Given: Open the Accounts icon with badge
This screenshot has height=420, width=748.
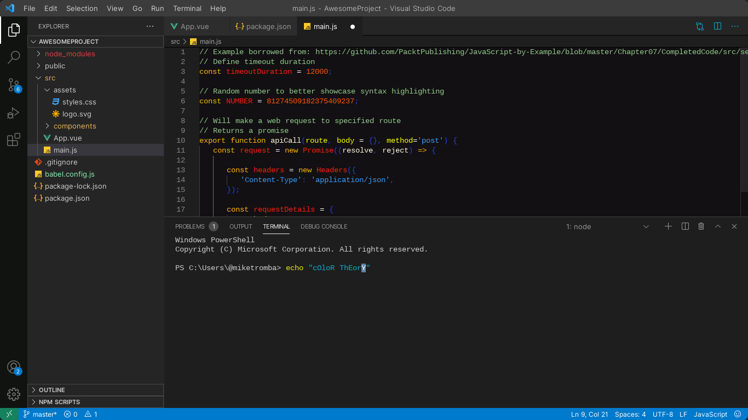Looking at the screenshot, I should (x=14, y=367).
